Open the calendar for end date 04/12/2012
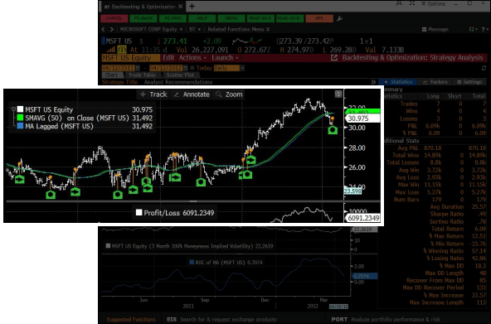The height and width of the screenshot is (324, 491). [185, 68]
